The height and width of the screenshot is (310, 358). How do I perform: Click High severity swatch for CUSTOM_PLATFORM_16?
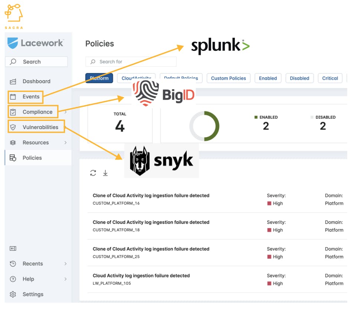click(269, 204)
